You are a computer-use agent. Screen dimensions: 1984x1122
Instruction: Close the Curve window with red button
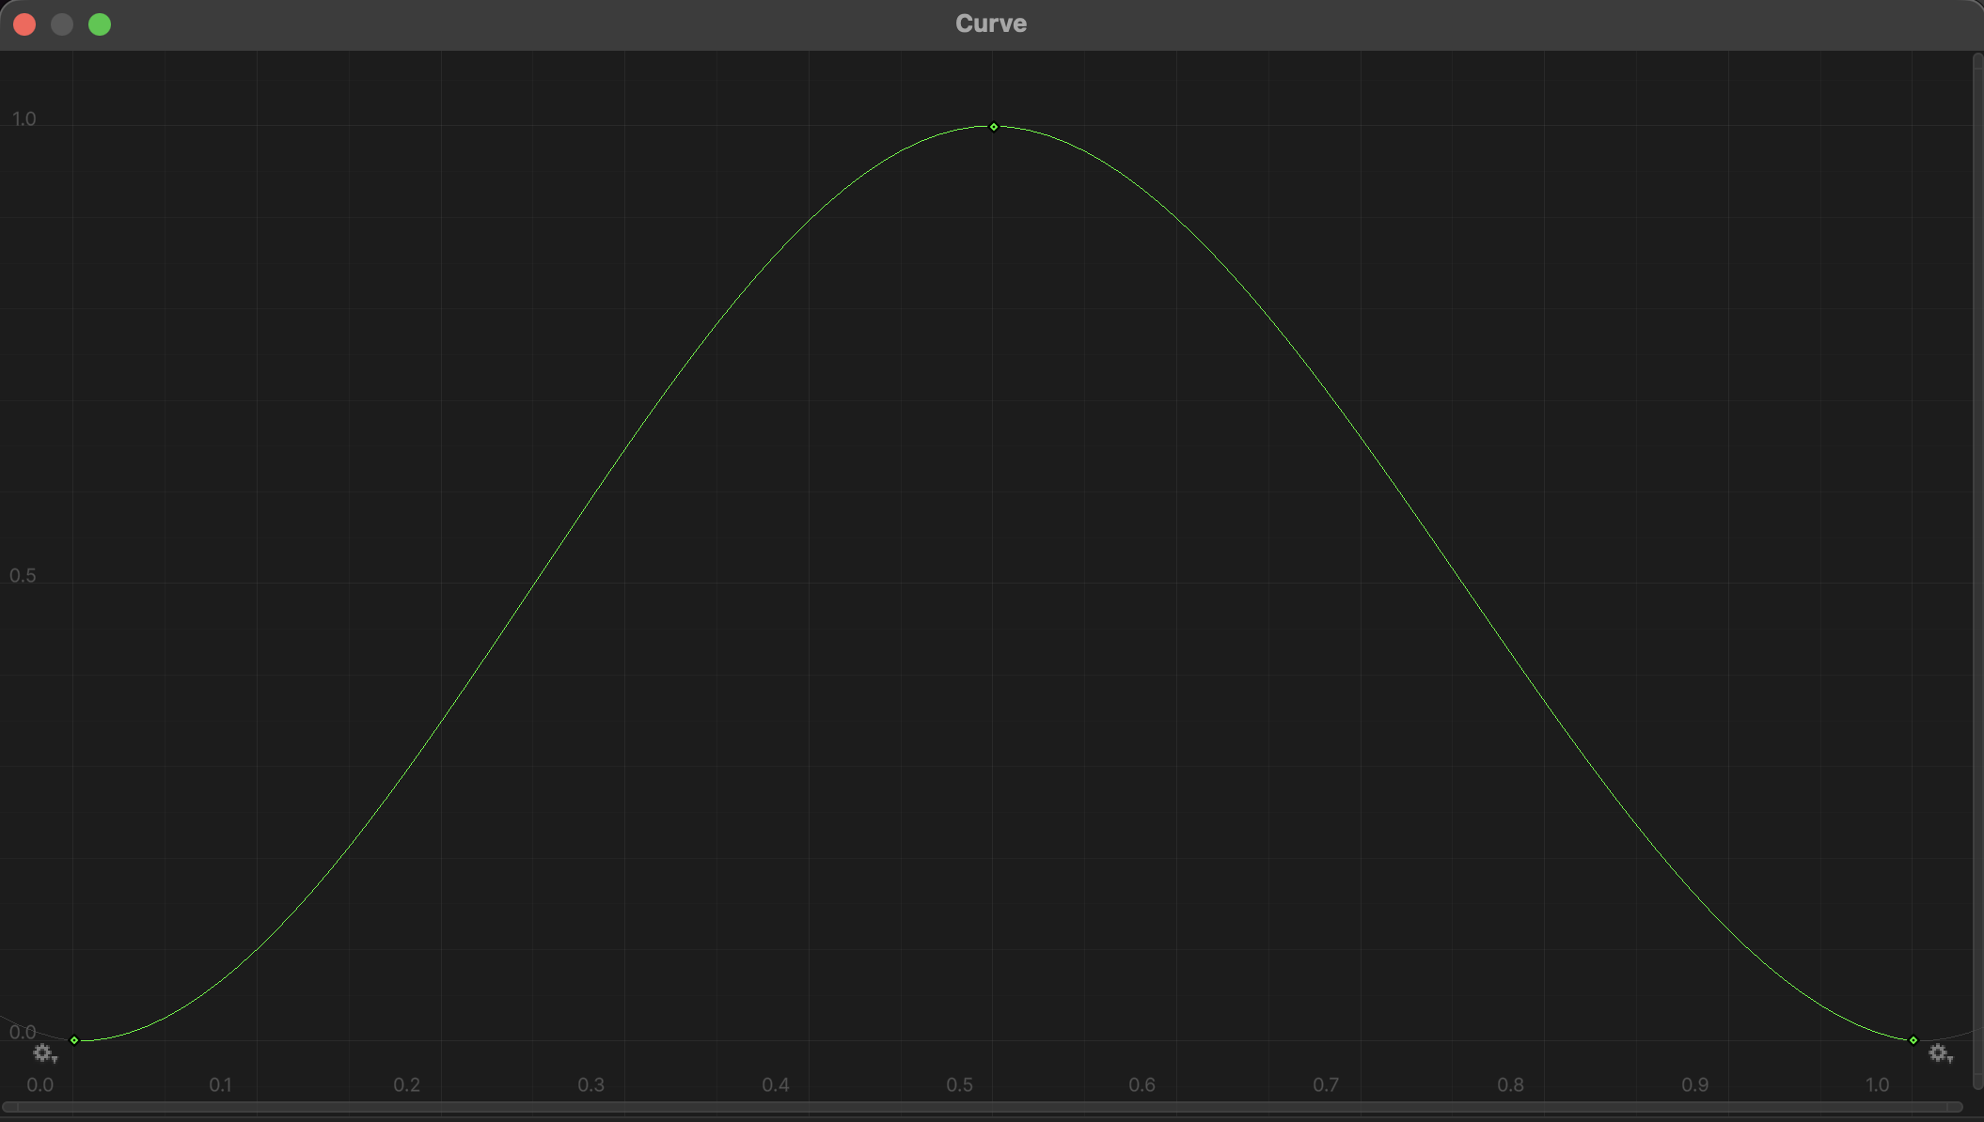tap(24, 24)
